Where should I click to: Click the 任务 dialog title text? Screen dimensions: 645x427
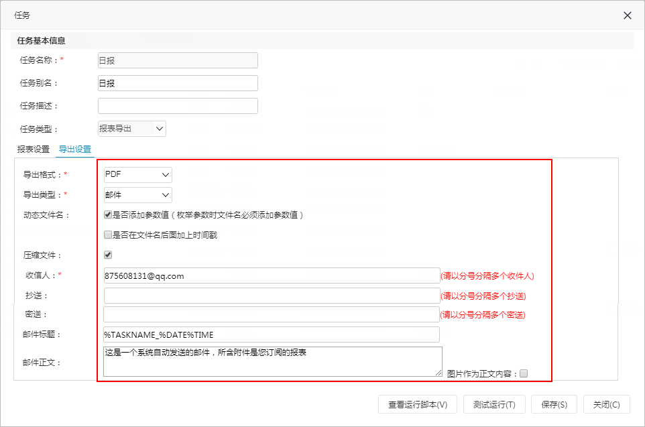[22, 15]
